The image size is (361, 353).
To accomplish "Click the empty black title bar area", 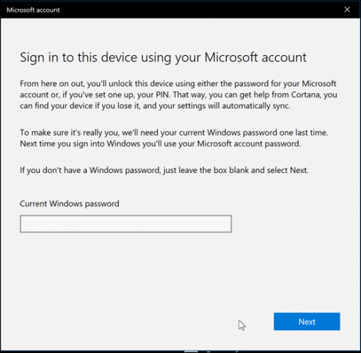I will click(200, 10).
